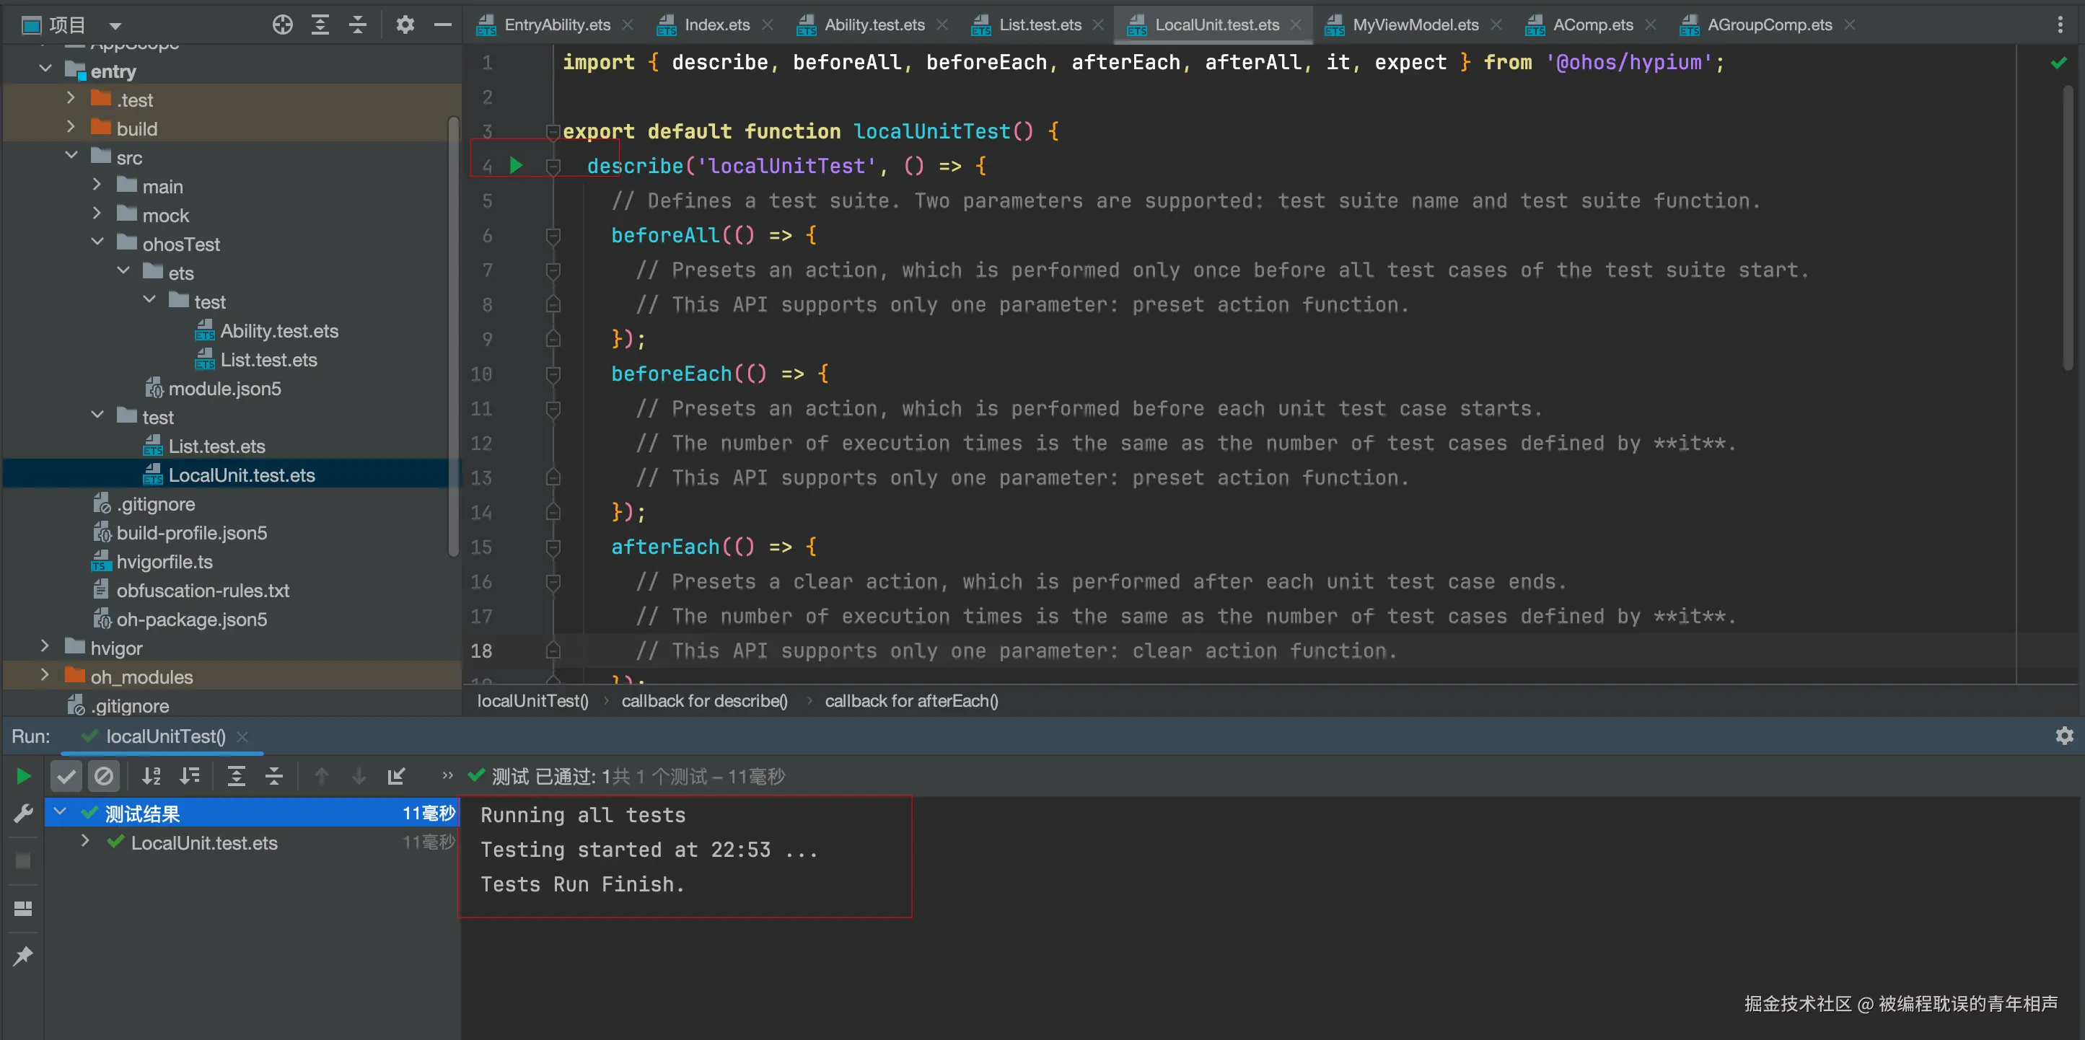Viewport: 2085px width, 1040px height.
Task: Collapse the 测试结果 root node
Action: point(60,813)
